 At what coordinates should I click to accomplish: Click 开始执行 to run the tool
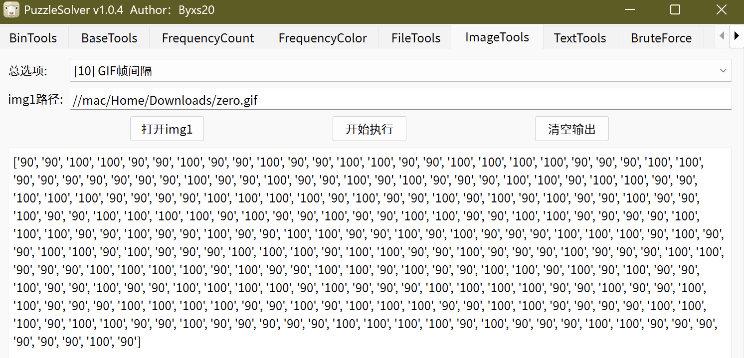click(370, 129)
